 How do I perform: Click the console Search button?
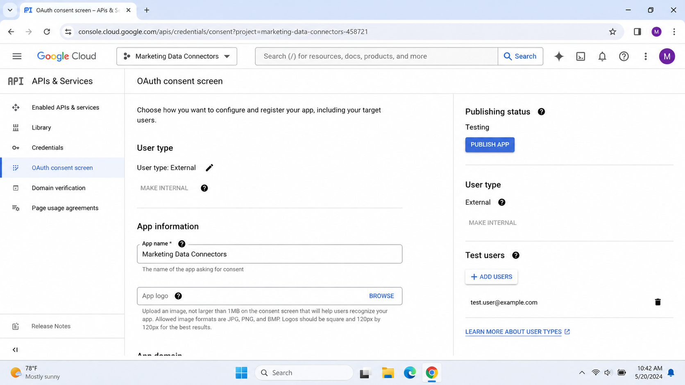click(x=520, y=56)
